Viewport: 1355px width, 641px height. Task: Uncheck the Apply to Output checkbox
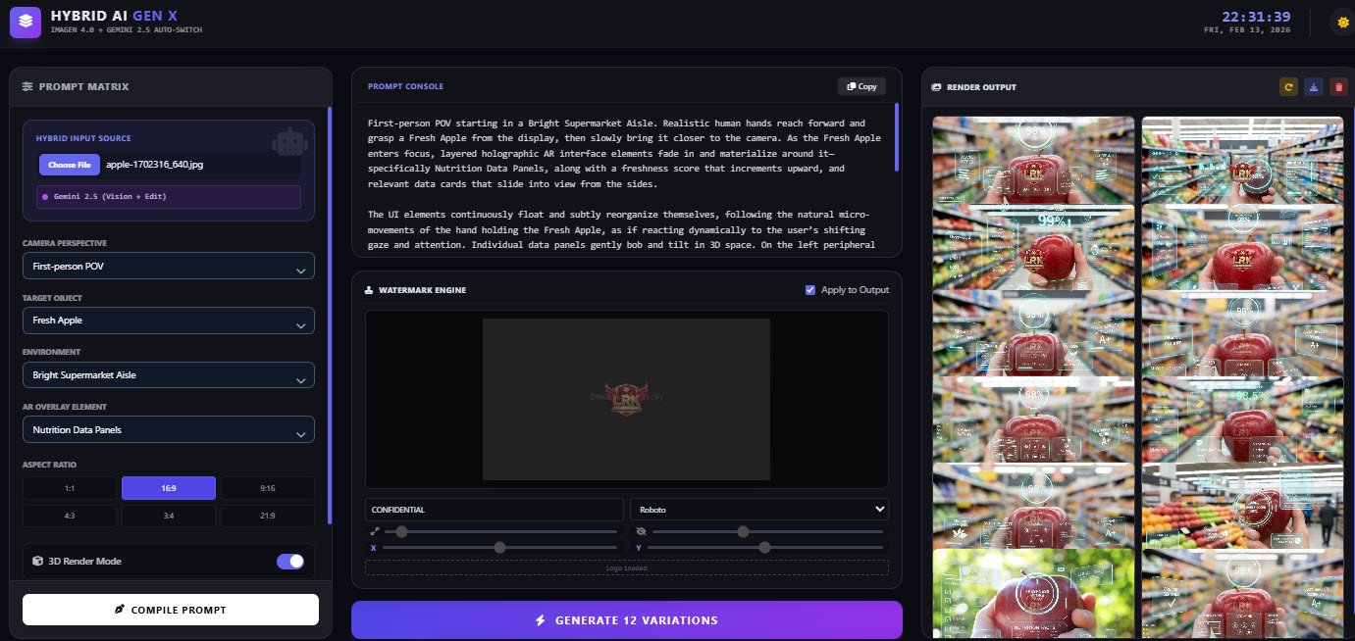coord(809,290)
